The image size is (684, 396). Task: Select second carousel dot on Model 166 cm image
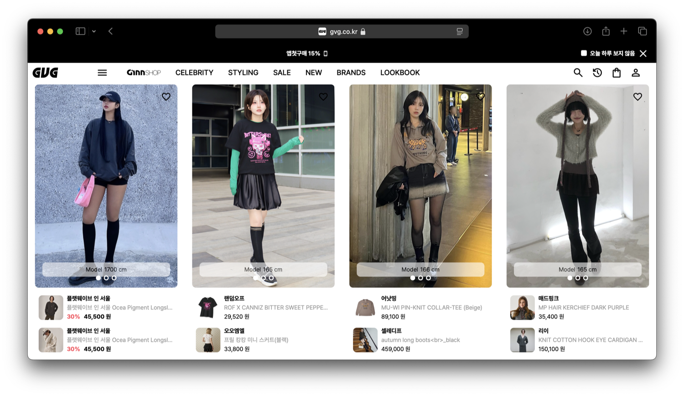click(x=420, y=278)
